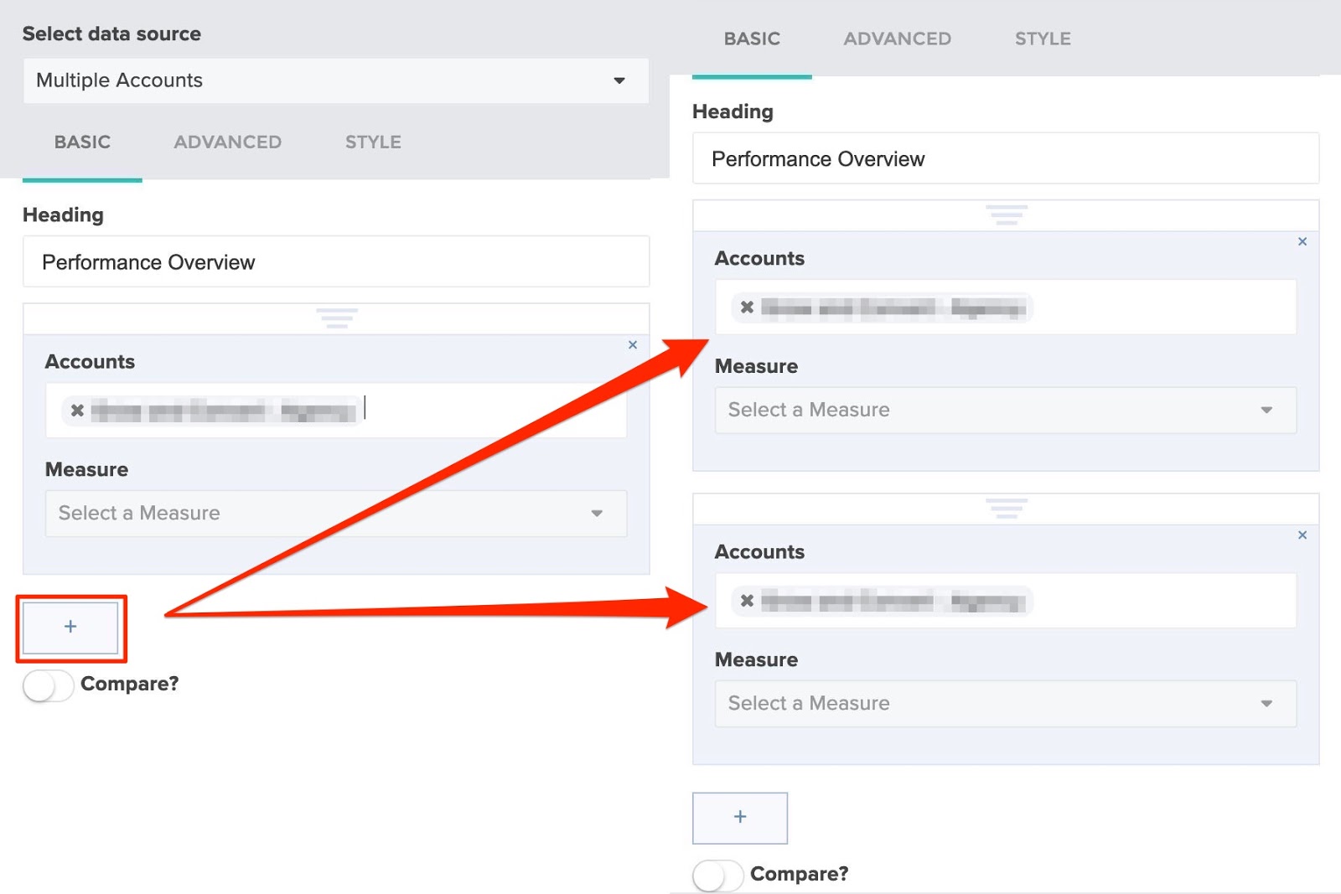Remove the account tag in the left panel
Image resolution: width=1341 pixels, height=894 pixels.
(x=77, y=411)
